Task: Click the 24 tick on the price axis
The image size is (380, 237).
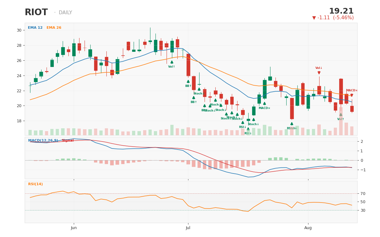Action: [x=19, y=76]
